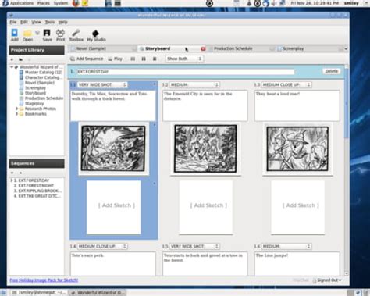Click the Signed Out status dropdown
This screenshot has width=370, height=296.
click(327, 280)
